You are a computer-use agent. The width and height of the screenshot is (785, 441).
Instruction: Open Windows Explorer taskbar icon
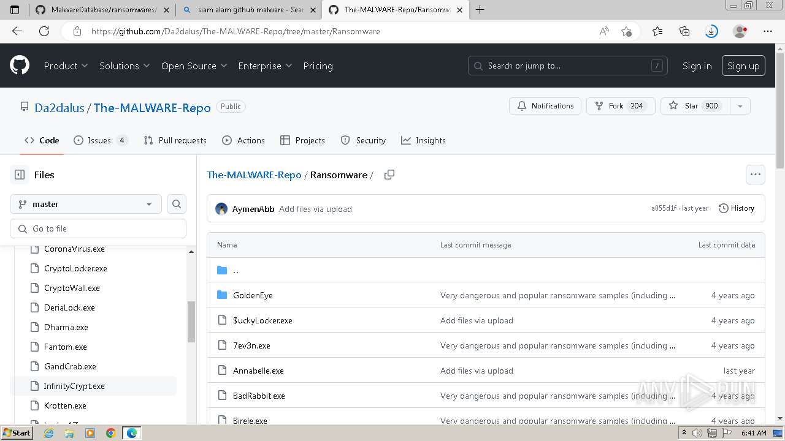tap(69, 433)
